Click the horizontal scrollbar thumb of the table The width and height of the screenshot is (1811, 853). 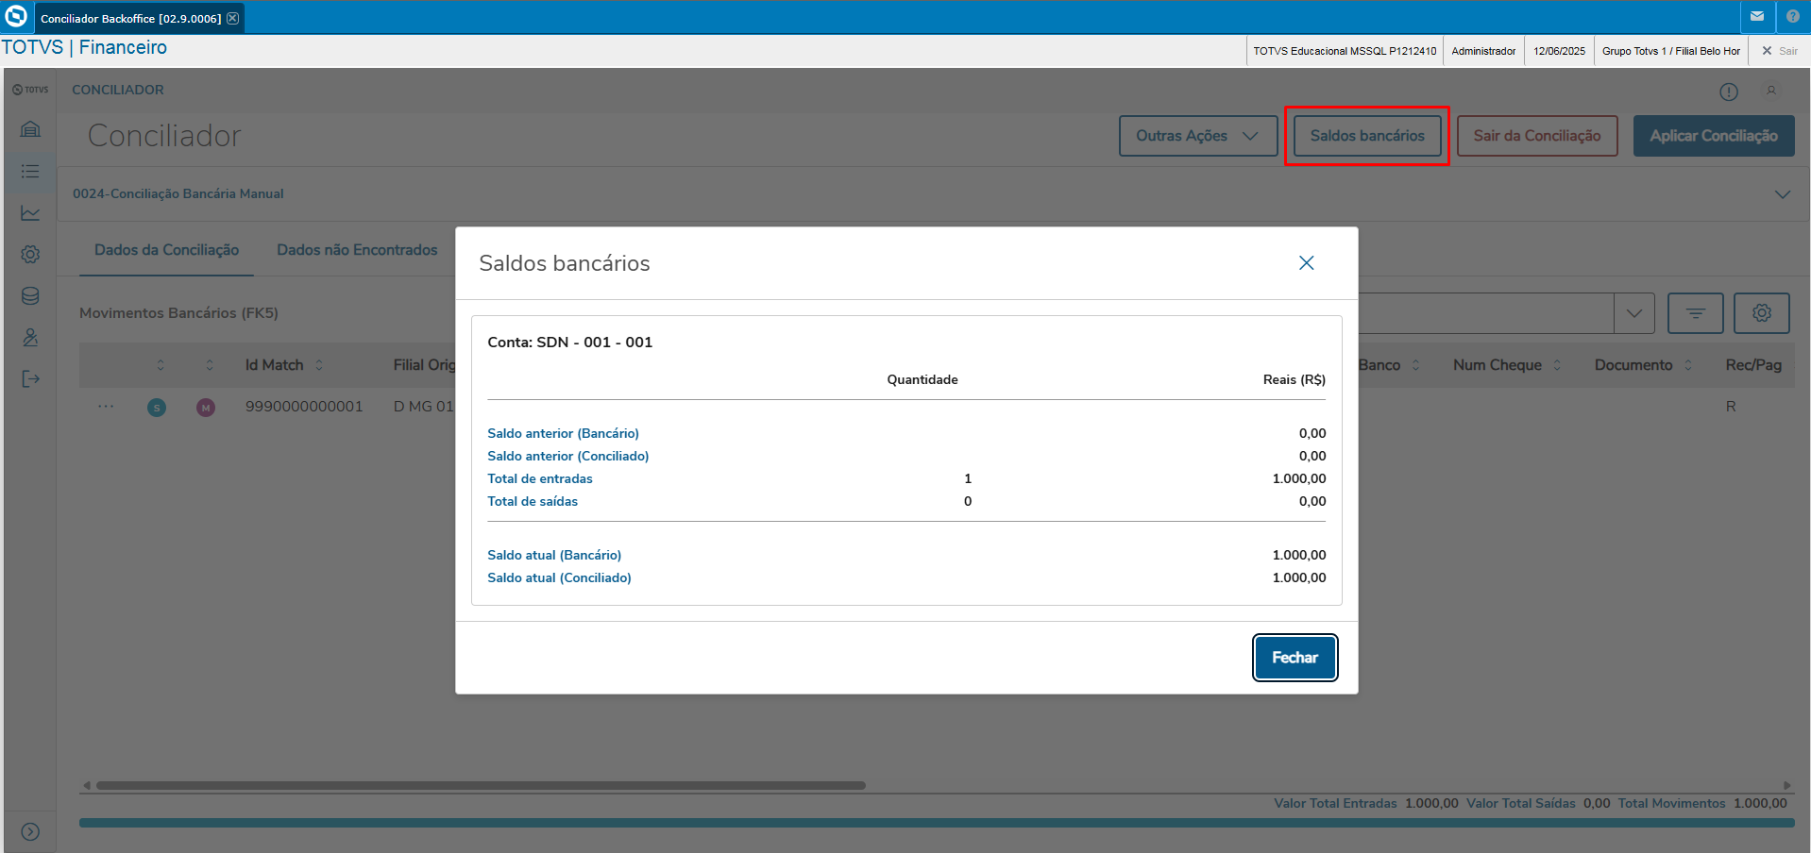[x=481, y=785]
